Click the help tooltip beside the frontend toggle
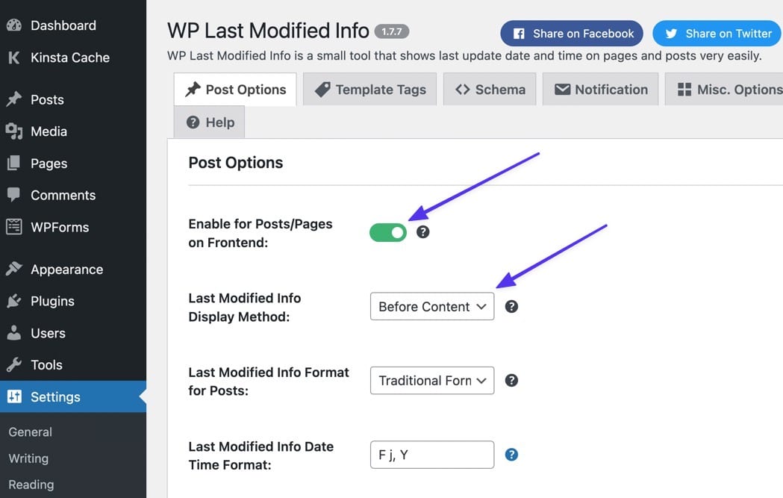This screenshot has width=783, height=498. 422,232
